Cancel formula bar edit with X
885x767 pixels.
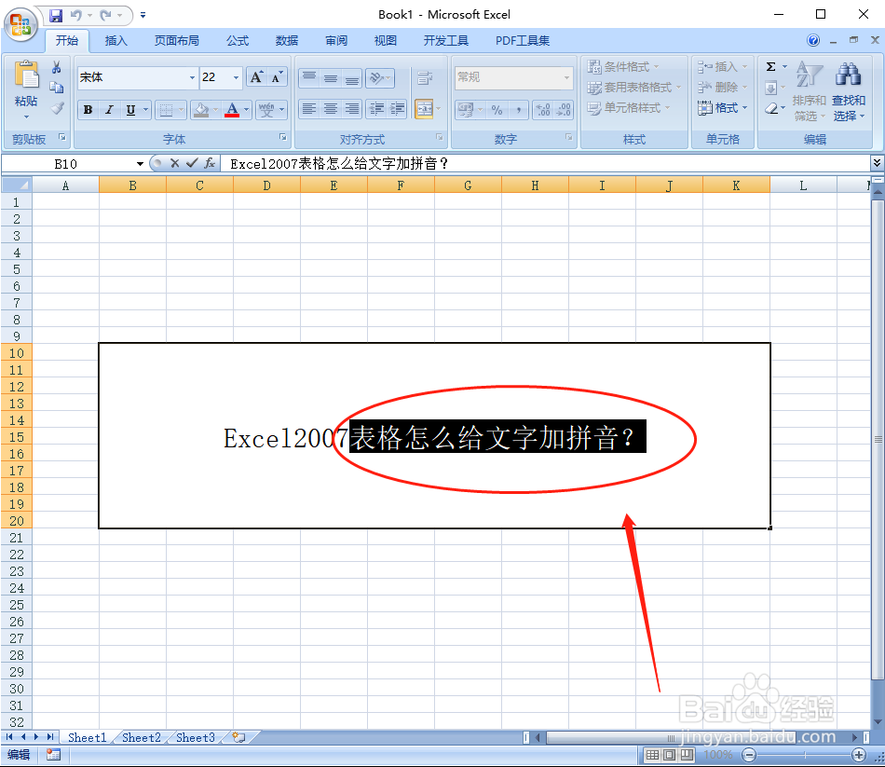(174, 164)
